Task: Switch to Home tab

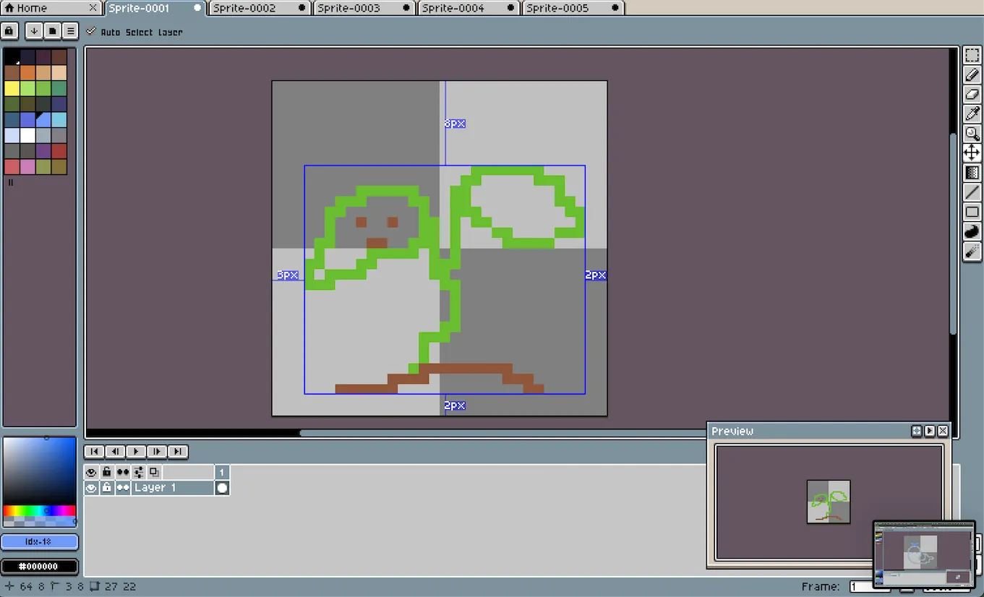Action: tap(51, 8)
